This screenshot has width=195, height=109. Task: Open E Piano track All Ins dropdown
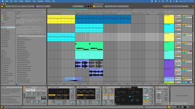pyautogui.click(x=178, y=25)
